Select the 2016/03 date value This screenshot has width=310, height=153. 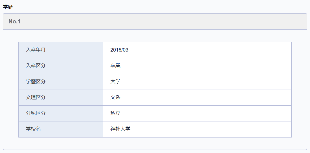(119, 50)
